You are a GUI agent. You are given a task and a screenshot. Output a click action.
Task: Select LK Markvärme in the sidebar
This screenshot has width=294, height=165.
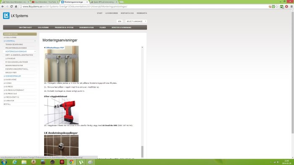[x=10, y=80]
